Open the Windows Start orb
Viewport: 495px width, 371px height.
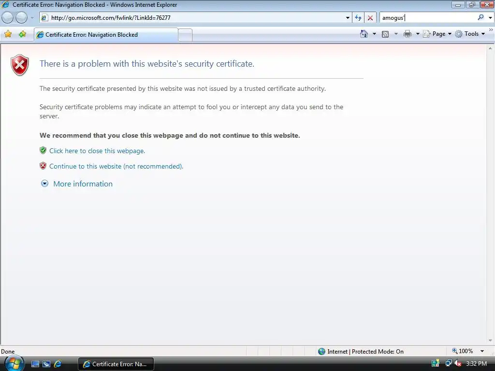[x=14, y=364]
